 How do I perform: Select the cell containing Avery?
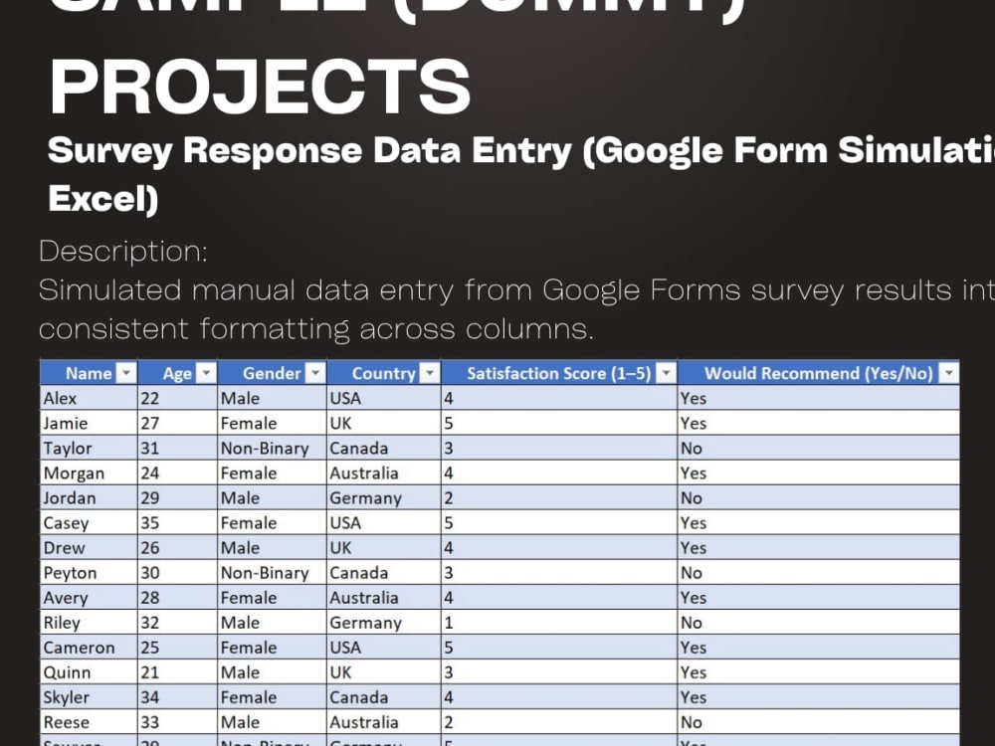coord(89,598)
